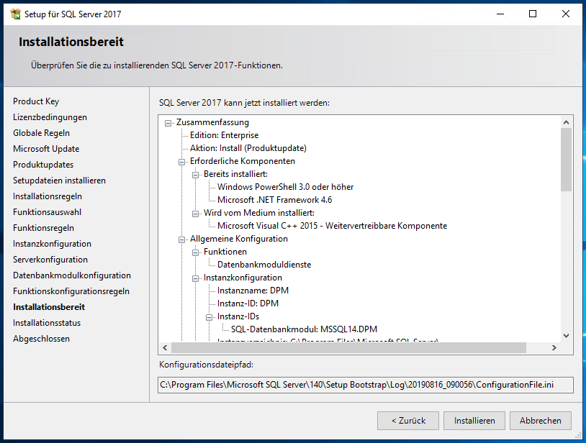Click the Konfigurationsdateipfad text field
This screenshot has height=443, width=586.
(x=366, y=385)
